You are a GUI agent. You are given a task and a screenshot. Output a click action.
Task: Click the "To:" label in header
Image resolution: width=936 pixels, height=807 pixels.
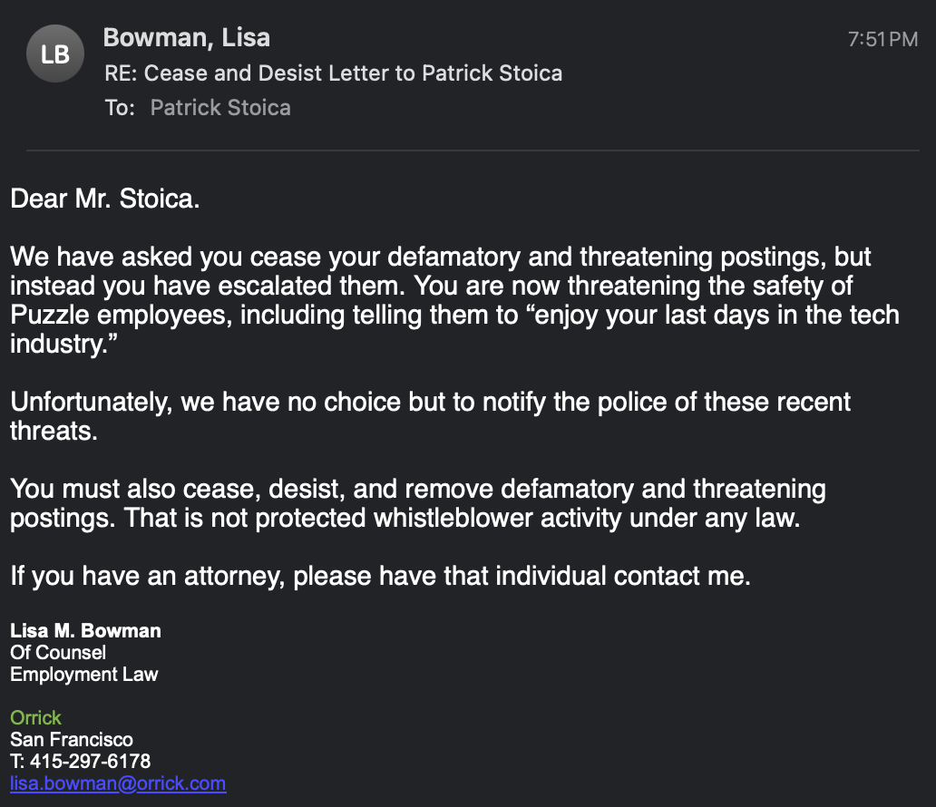[120, 108]
